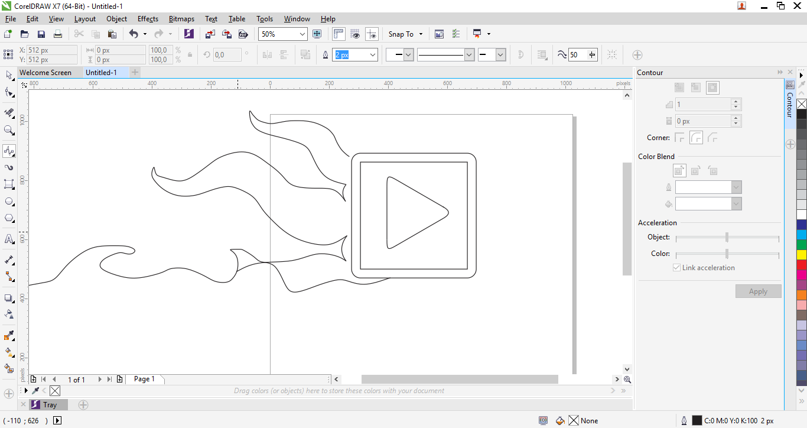The width and height of the screenshot is (807, 428).
Task: Click the Search content purple icon
Action: pyautogui.click(x=188, y=34)
